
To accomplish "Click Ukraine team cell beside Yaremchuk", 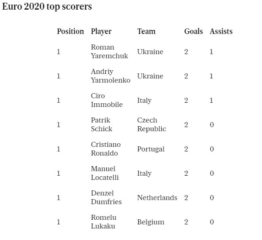I will pyautogui.click(x=150, y=52).
